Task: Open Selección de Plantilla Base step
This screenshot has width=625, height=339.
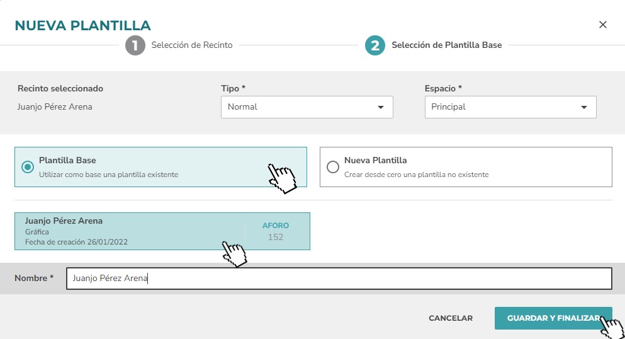Action: pyautogui.click(x=446, y=45)
